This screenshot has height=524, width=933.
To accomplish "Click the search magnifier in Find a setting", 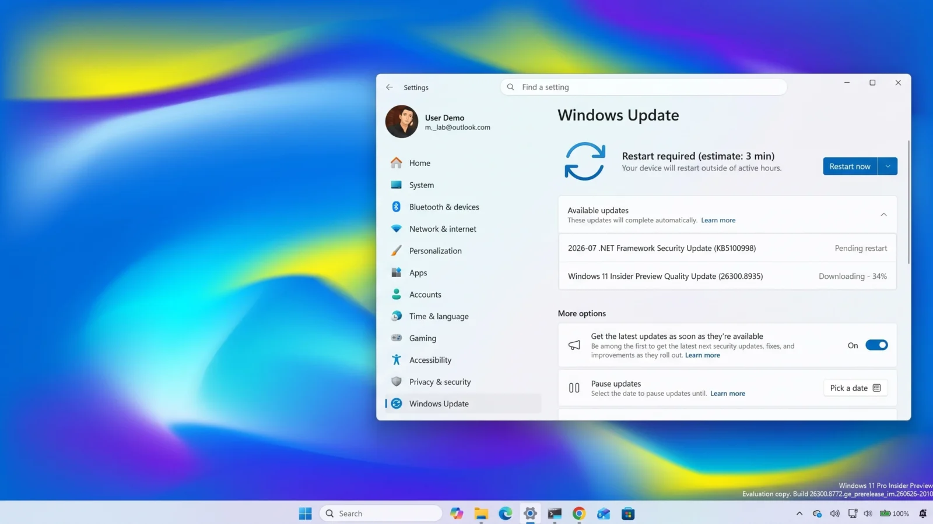I will click(x=511, y=87).
